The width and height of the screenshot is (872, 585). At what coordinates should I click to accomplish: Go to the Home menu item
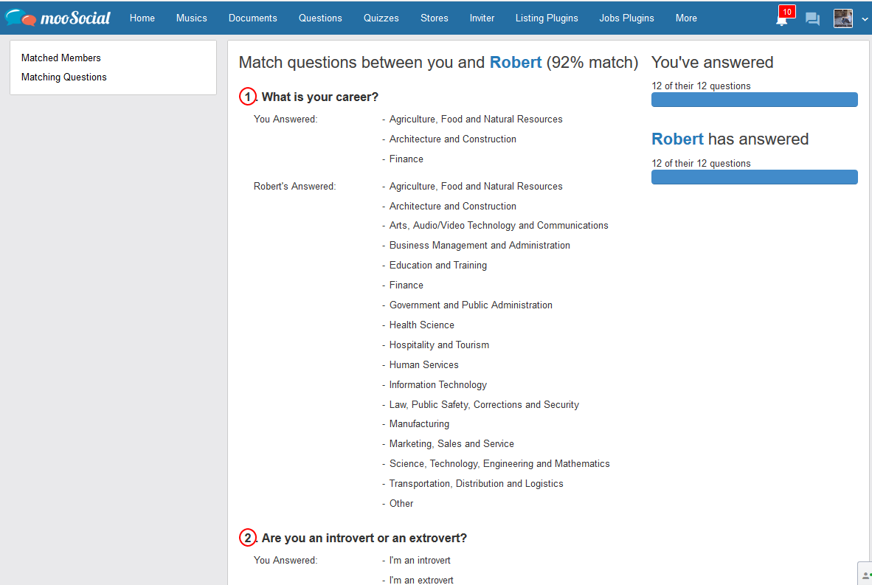coord(142,18)
